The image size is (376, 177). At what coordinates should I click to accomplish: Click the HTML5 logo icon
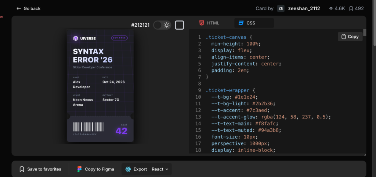click(x=202, y=23)
